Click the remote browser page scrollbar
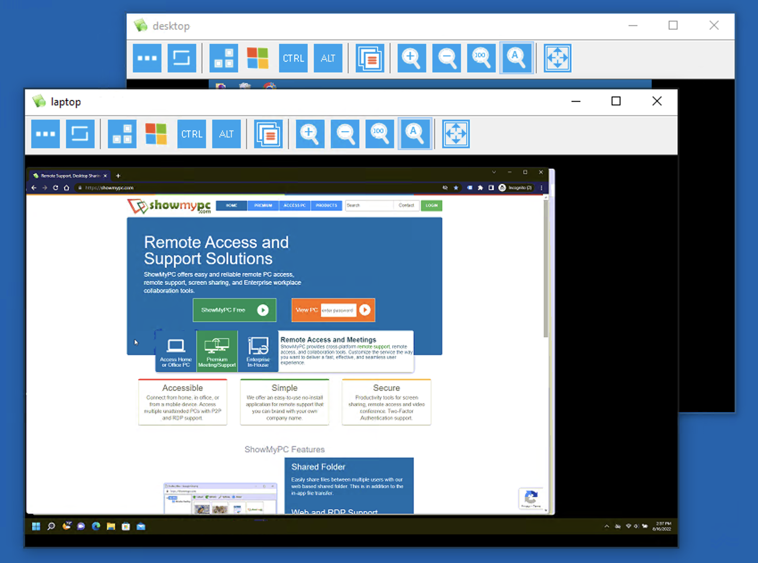Image resolution: width=758 pixels, height=563 pixels. [x=546, y=268]
